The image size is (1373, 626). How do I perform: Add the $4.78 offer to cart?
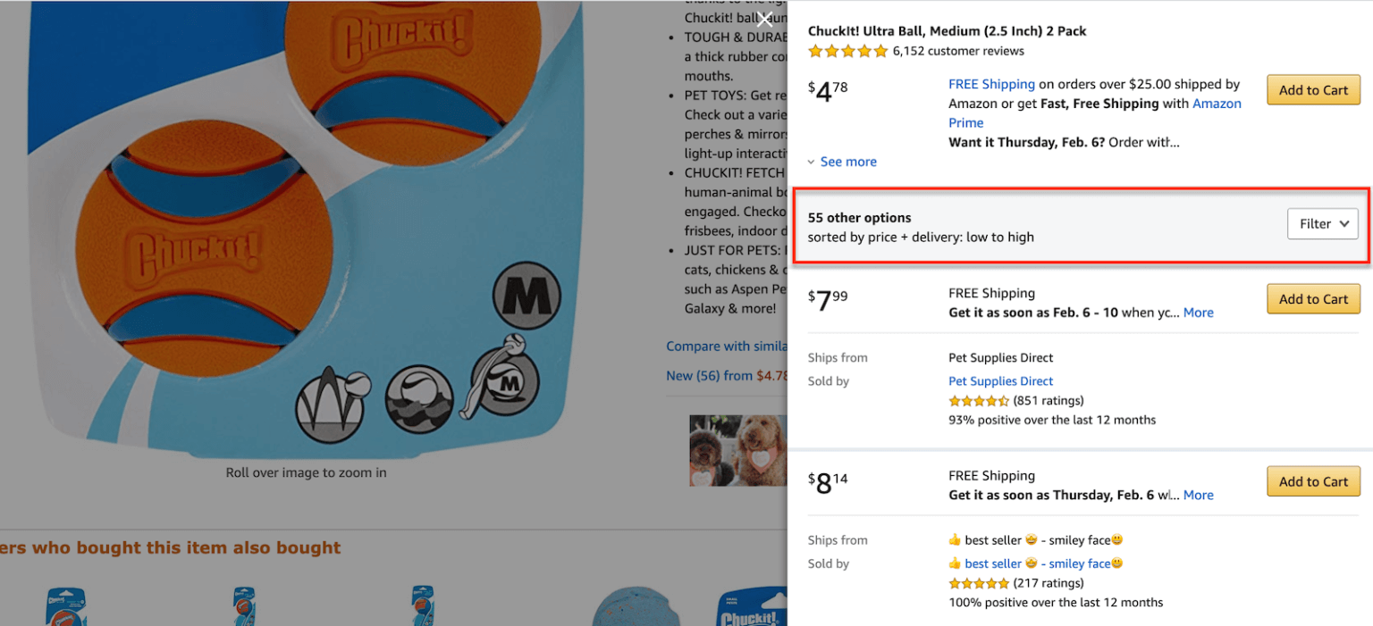[x=1312, y=89]
